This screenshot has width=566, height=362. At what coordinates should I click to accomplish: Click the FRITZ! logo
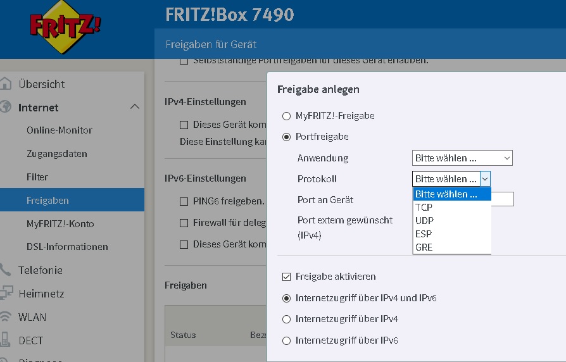(x=65, y=27)
